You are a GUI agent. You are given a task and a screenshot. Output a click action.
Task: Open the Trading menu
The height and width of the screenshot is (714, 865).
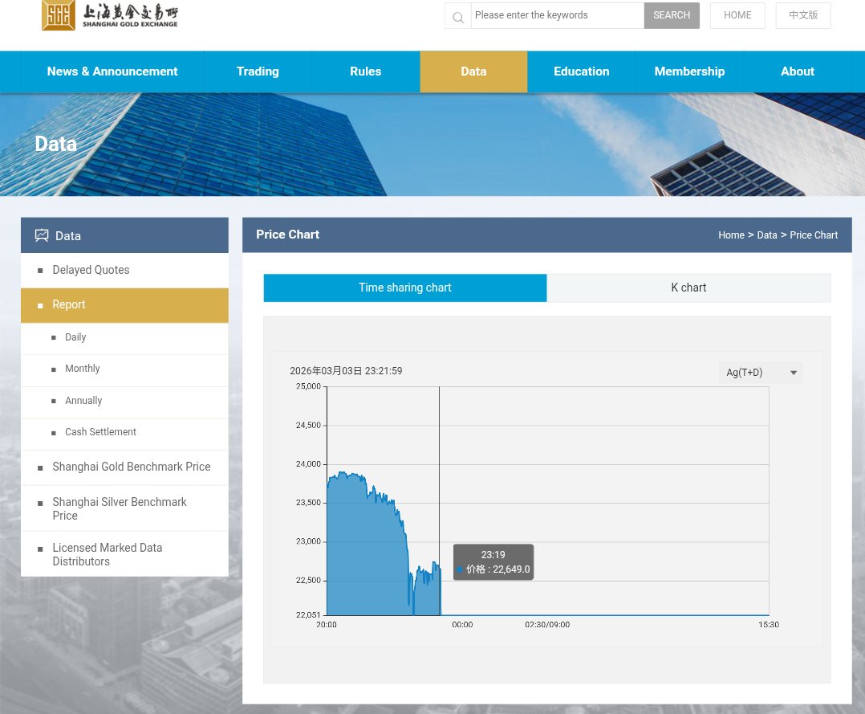coord(257,71)
